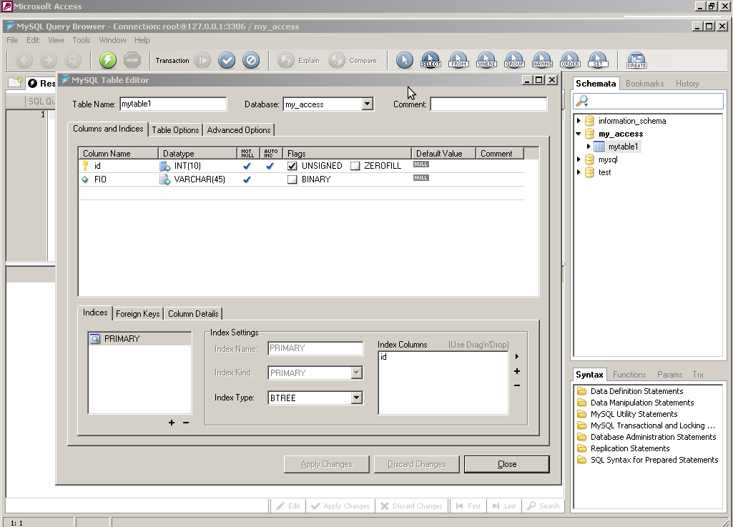This screenshot has height=527, width=733.
Task: Check BINARY flag for FIO column
Action: pyautogui.click(x=292, y=179)
